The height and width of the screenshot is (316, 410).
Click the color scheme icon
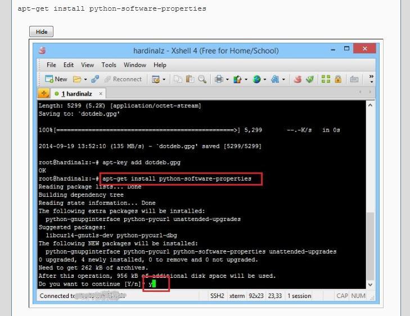tap(237, 79)
